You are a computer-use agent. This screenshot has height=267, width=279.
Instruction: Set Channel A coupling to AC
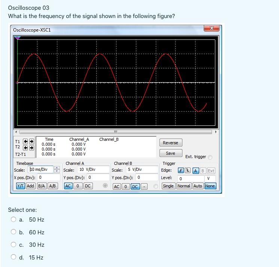click(68, 186)
